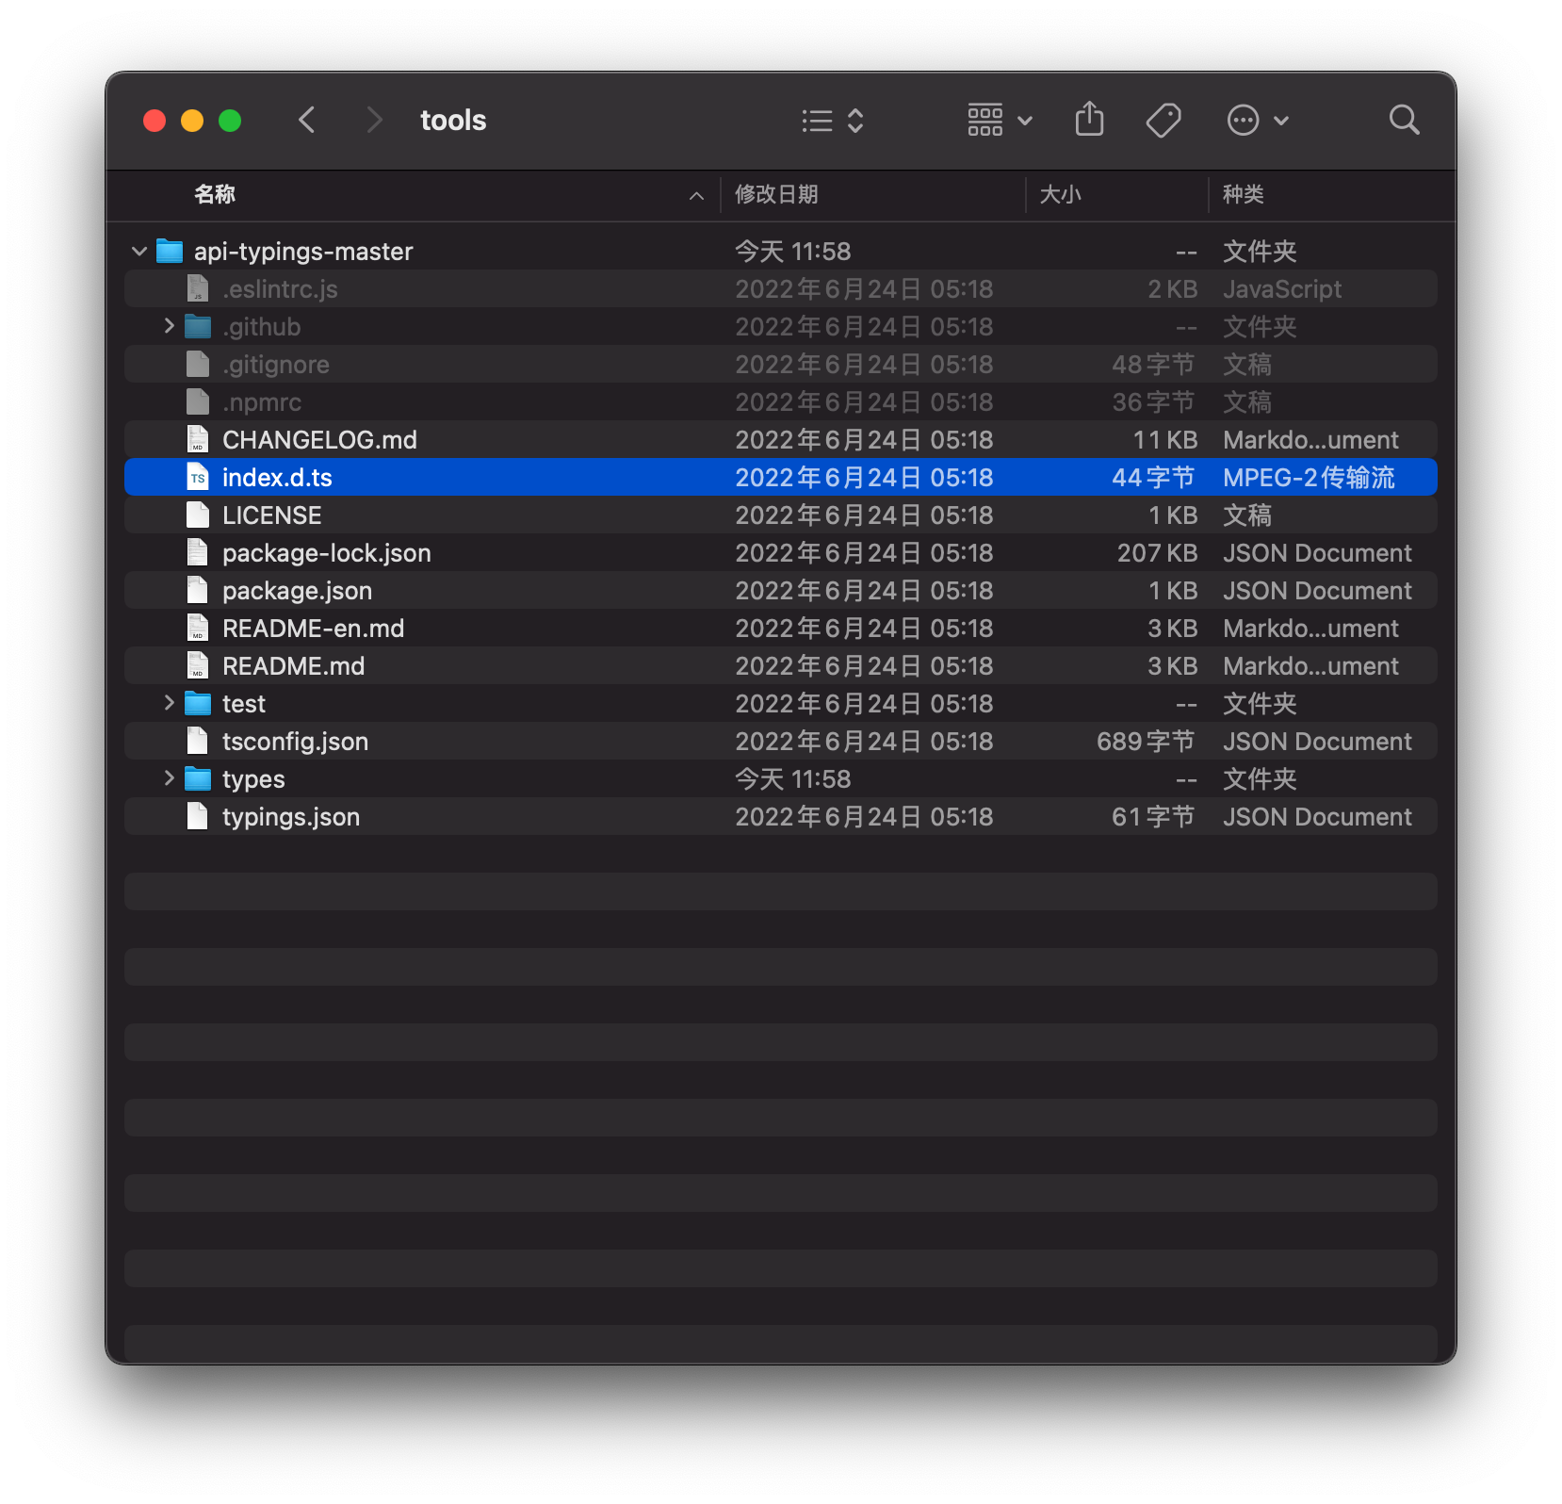Select the api-typings-master row name

[303, 252]
